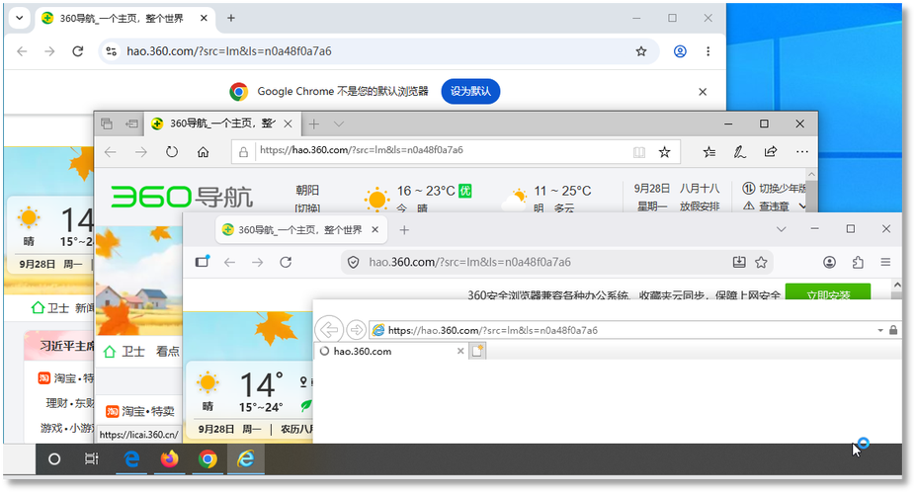916x494 pixels.
Task: Click Chrome address bar URL
Action: (229, 51)
